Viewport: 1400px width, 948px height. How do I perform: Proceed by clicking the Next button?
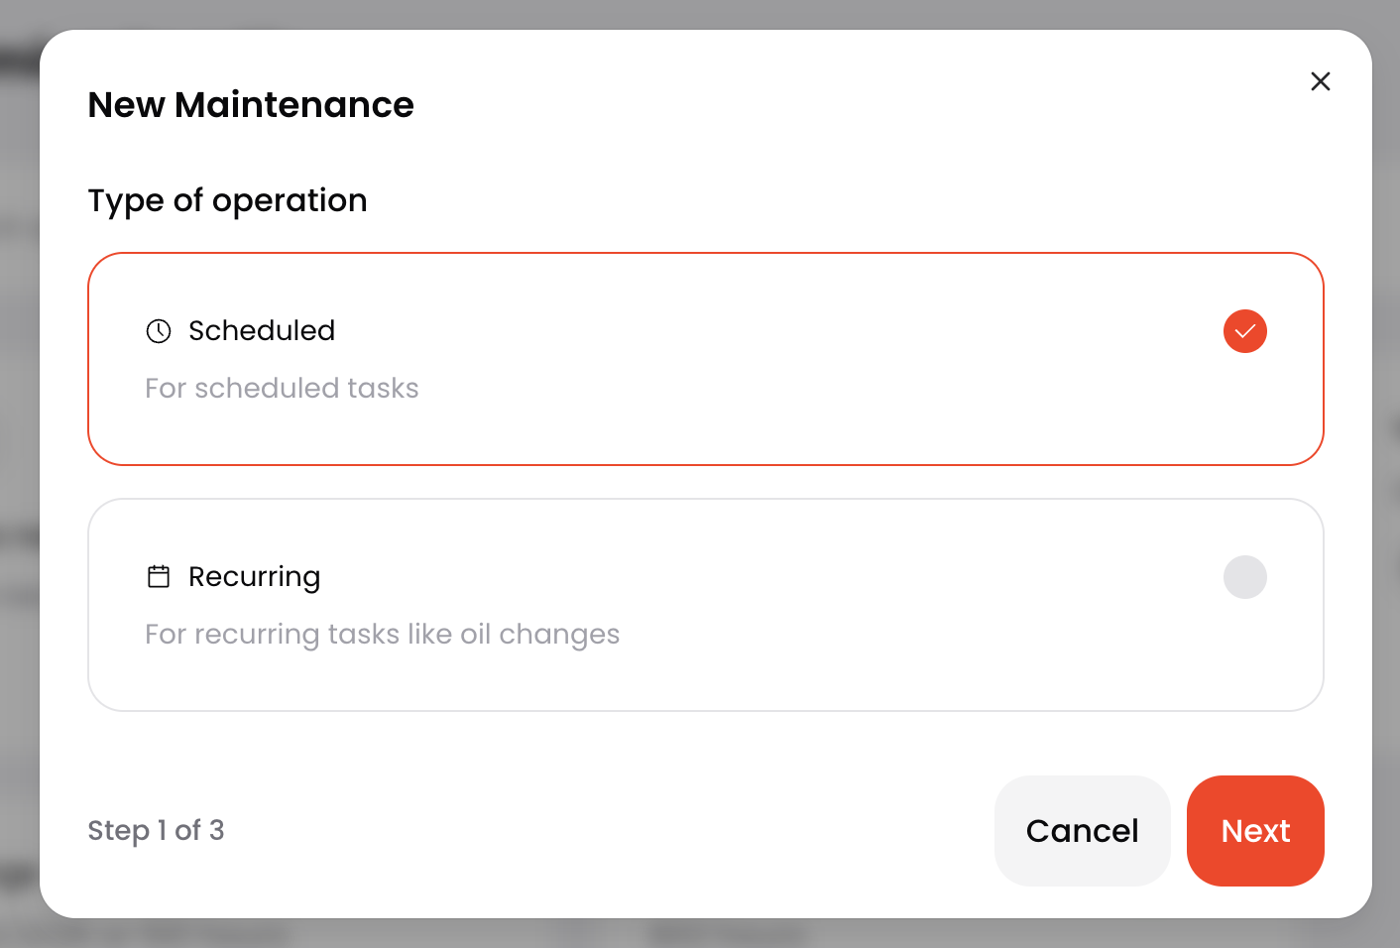[x=1254, y=831]
